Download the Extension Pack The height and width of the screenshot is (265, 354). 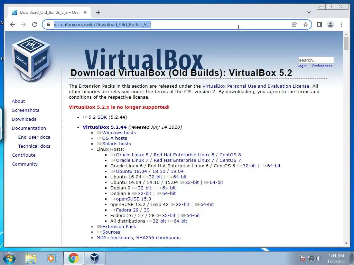117,226
